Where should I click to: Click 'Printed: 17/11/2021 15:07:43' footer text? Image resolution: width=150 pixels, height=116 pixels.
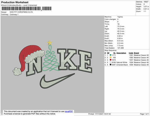(99, 114)
